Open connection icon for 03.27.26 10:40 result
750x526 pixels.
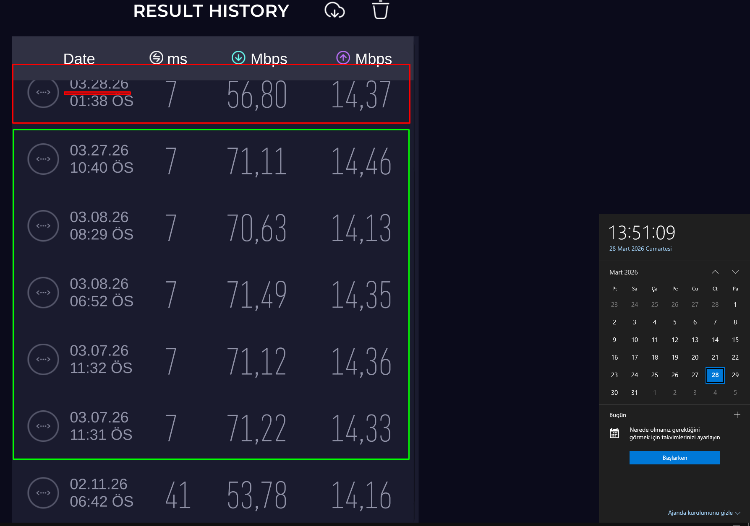43,159
